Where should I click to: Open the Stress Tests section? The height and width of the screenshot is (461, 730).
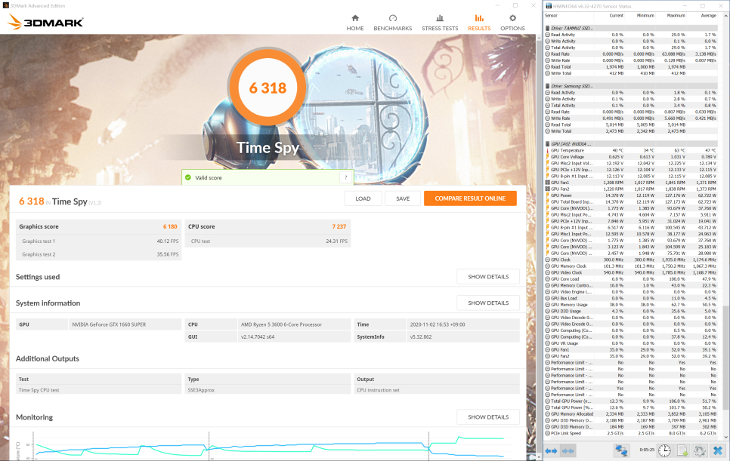coord(440,23)
